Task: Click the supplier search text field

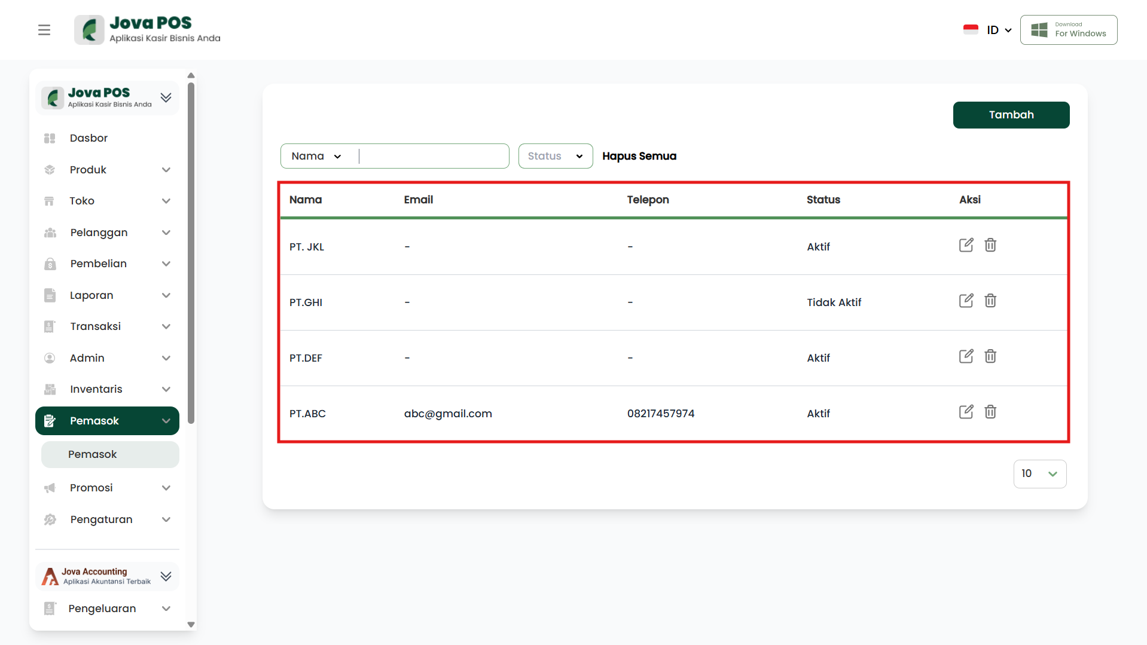Action: click(433, 156)
